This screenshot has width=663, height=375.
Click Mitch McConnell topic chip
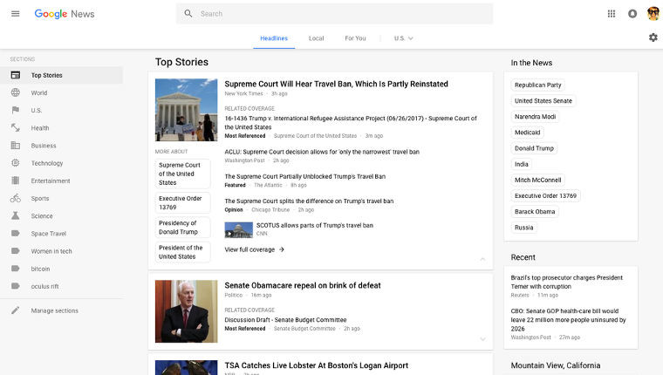538,181
